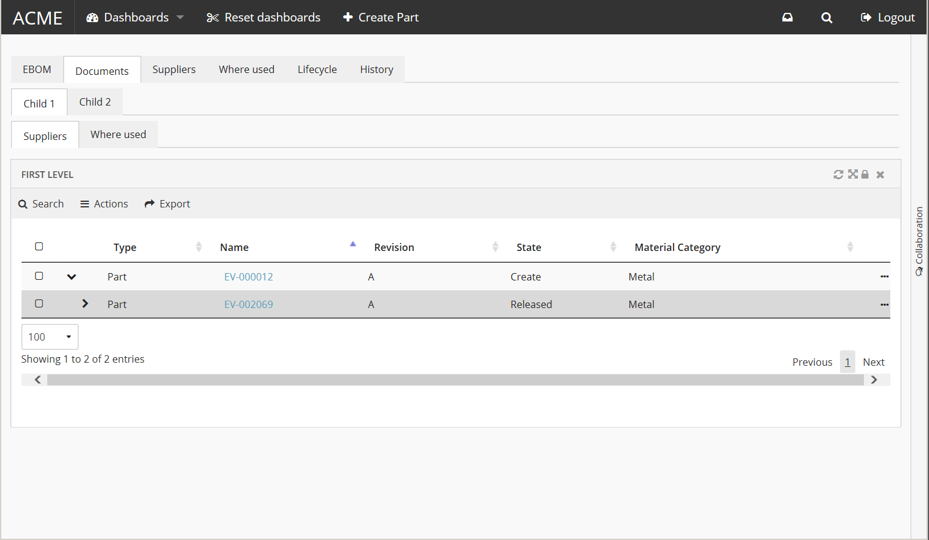The width and height of the screenshot is (929, 540).
Task: Open the EV-000012 part link
Action: click(248, 277)
